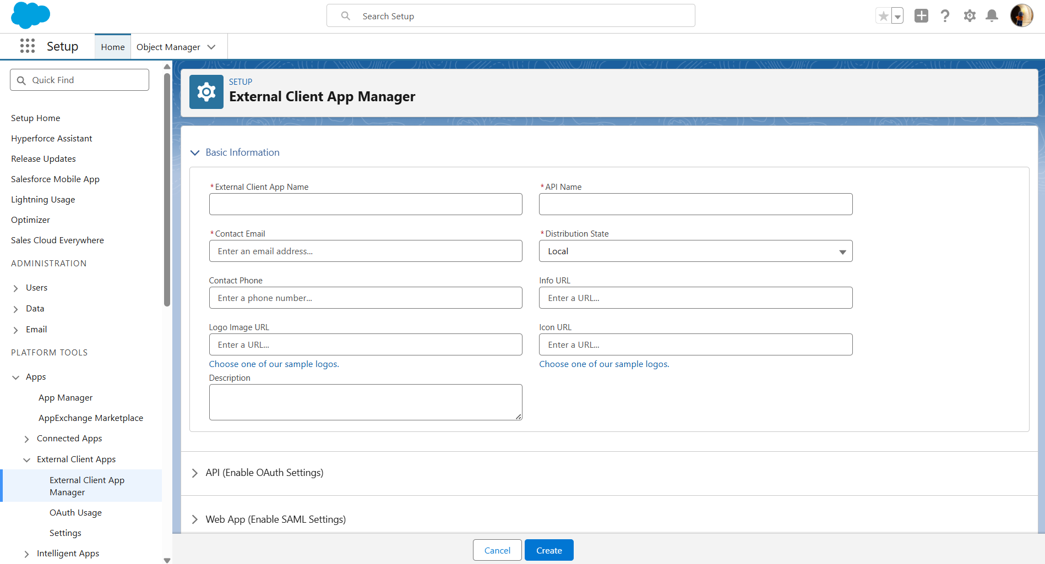
Task: Mark page as favorite with the star icon
Action: tap(884, 15)
